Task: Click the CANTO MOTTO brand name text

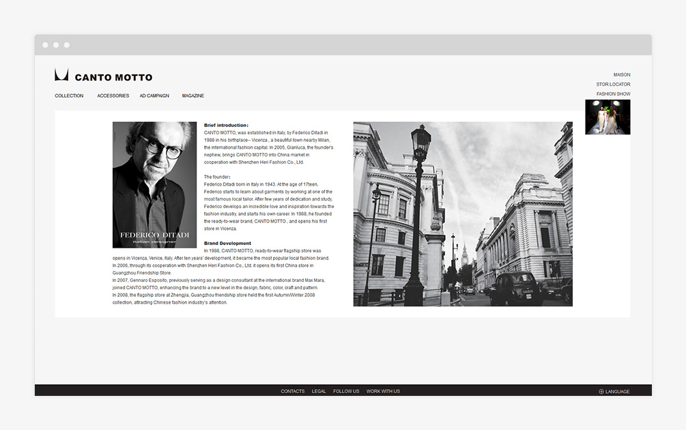Action: tap(113, 78)
